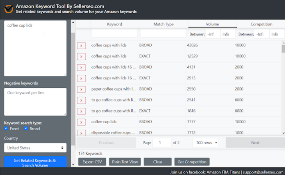Viewport: 285px width, 175px height.
Task: Open the Amazon FBA Titans facebook link
Action: 223,172
